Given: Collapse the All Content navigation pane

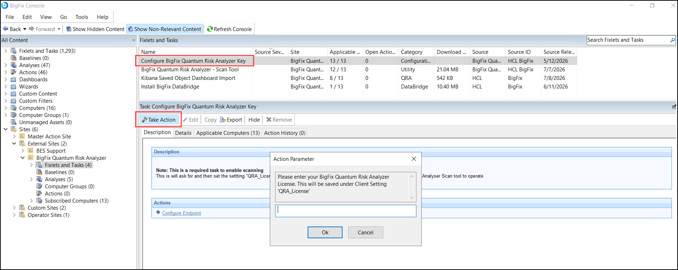Looking at the screenshot, I should (x=134, y=40).
